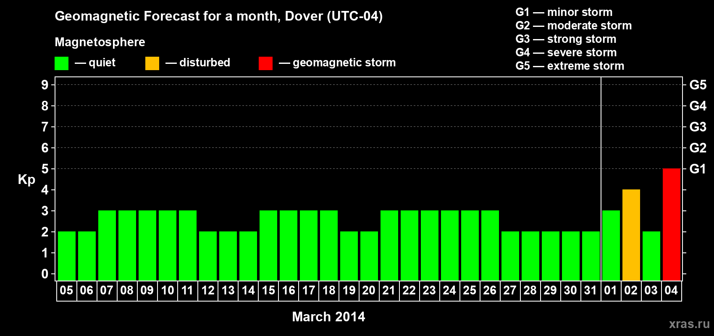Screen dimensions: 714x336
Task: Click the date label 16
Action: coord(288,290)
